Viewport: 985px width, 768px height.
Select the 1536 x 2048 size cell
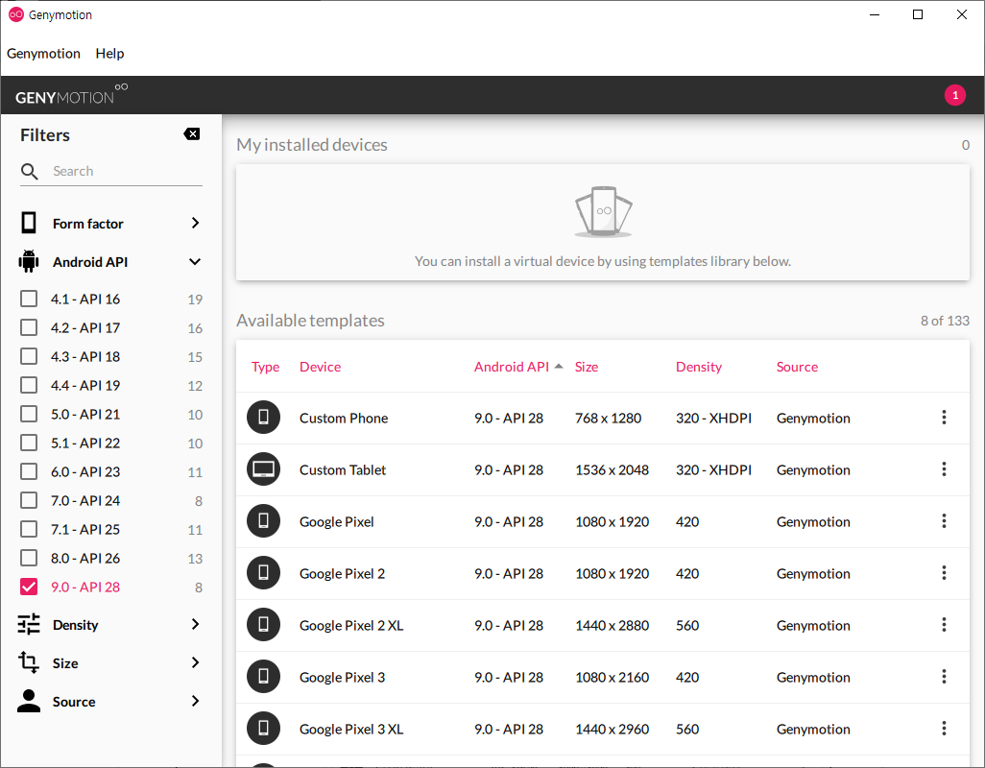point(612,469)
